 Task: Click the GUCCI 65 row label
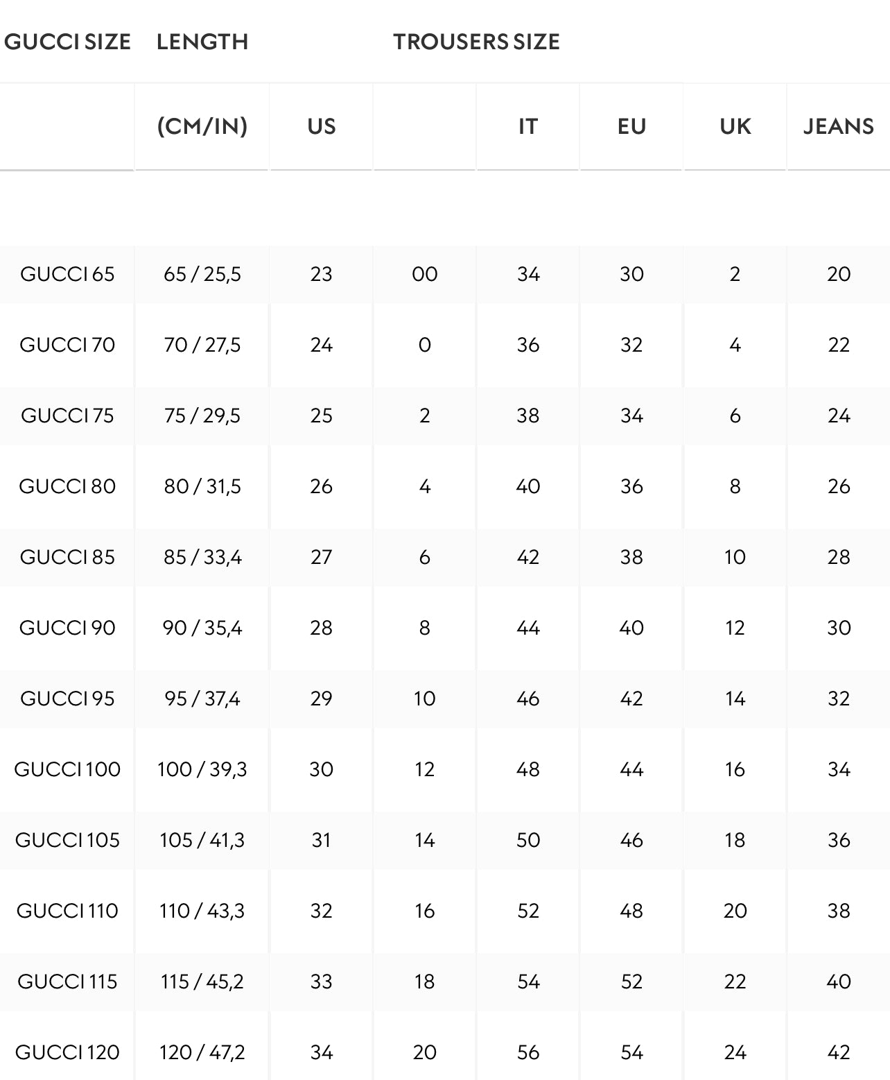tap(67, 274)
